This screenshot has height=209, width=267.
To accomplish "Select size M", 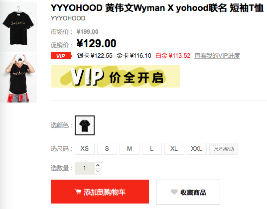I will [130, 149].
